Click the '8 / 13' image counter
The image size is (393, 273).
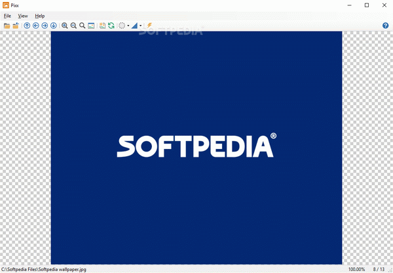(x=379, y=270)
